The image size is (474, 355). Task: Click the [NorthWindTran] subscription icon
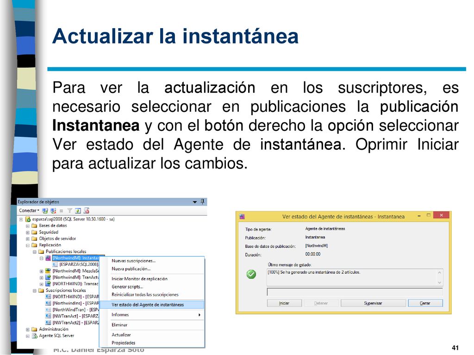[x=48, y=310]
